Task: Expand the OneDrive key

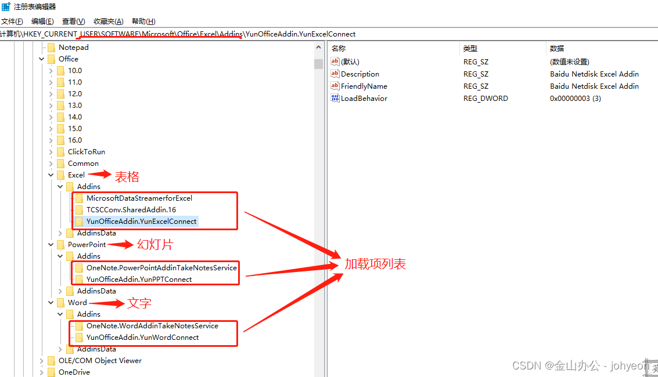Action: point(42,372)
